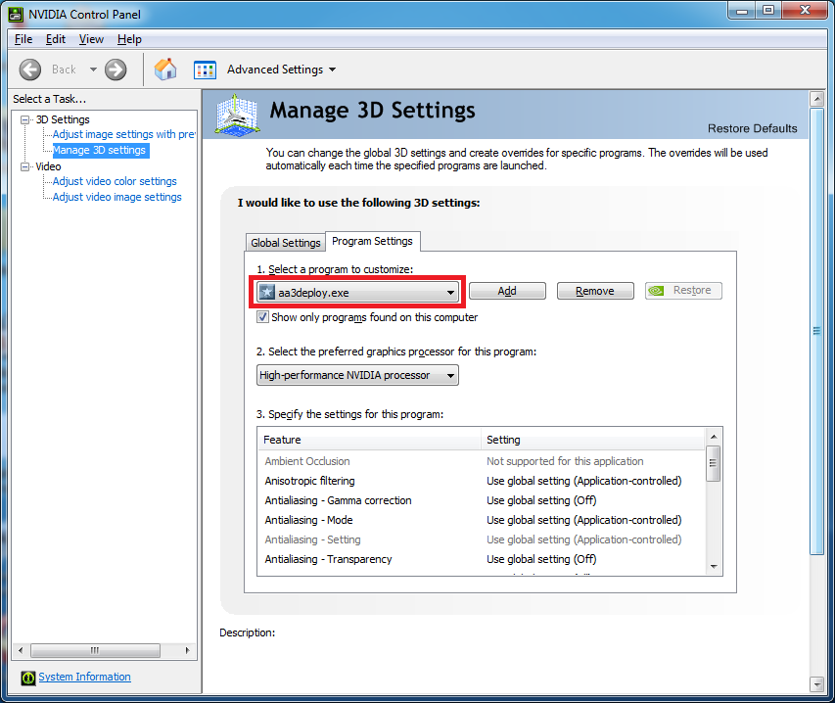This screenshot has width=835, height=703.
Task: Select the Antialiasing - Setting row
Action: tap(482, 540)
